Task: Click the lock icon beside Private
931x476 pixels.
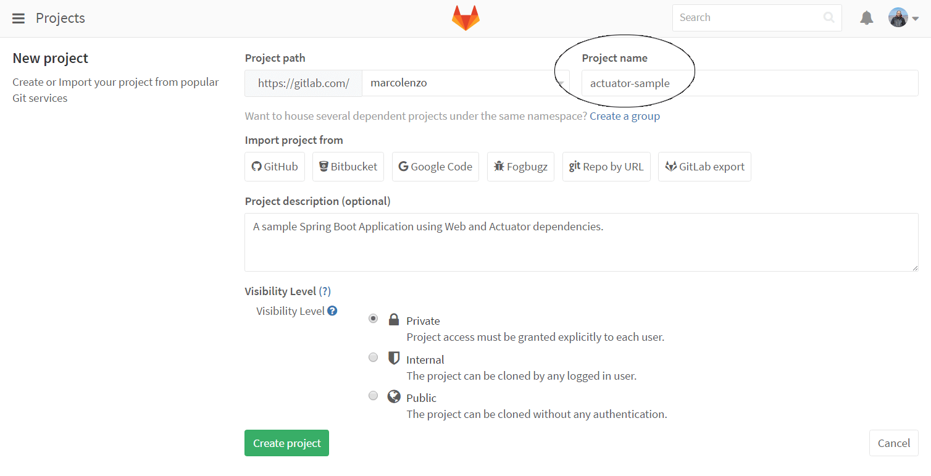Action: (393, 319)
